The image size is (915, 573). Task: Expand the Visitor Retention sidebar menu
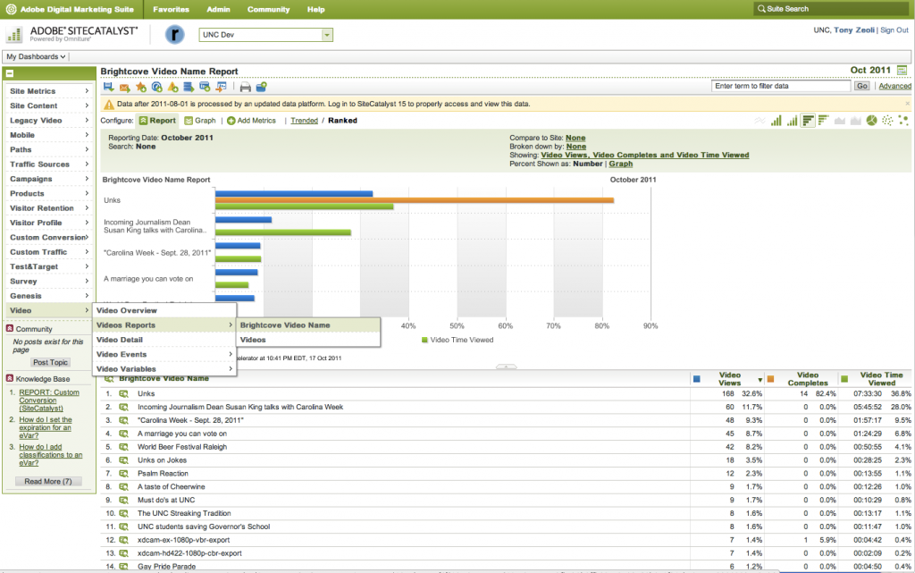[50, 207]
